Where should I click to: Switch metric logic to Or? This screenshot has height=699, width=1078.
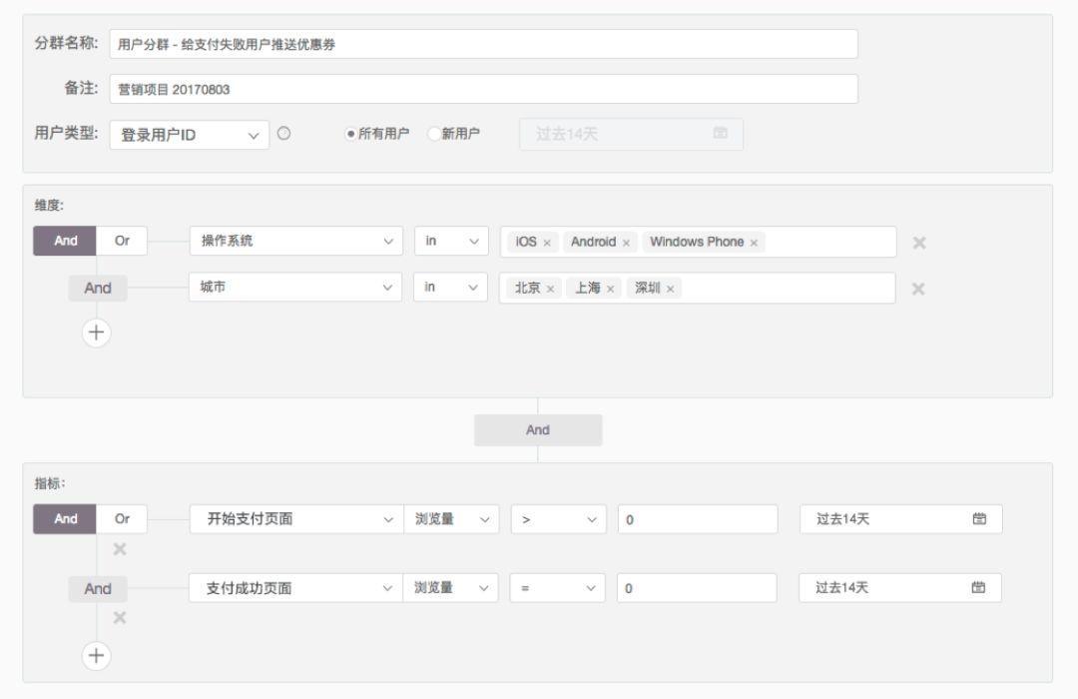point(122,518)
